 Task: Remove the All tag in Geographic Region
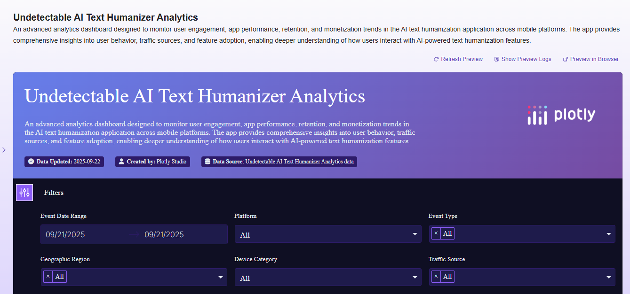tap(48, 277)
